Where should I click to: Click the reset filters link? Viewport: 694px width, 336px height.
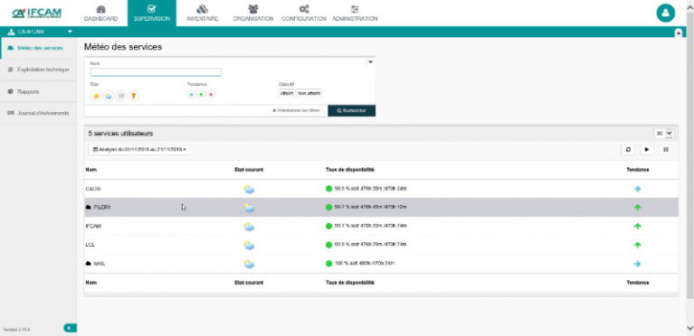[x=297, y=110]
